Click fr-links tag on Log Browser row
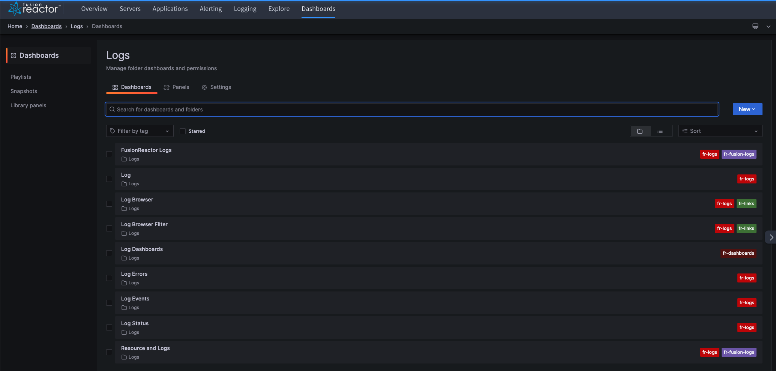The width and height of the screenshot is (776, 371). (x=746, y=204)
